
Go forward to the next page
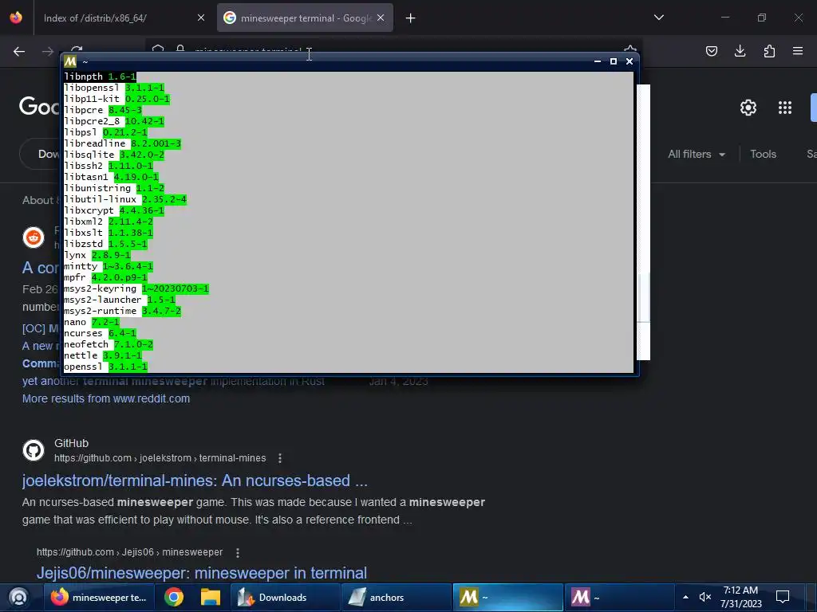(48, 51)
